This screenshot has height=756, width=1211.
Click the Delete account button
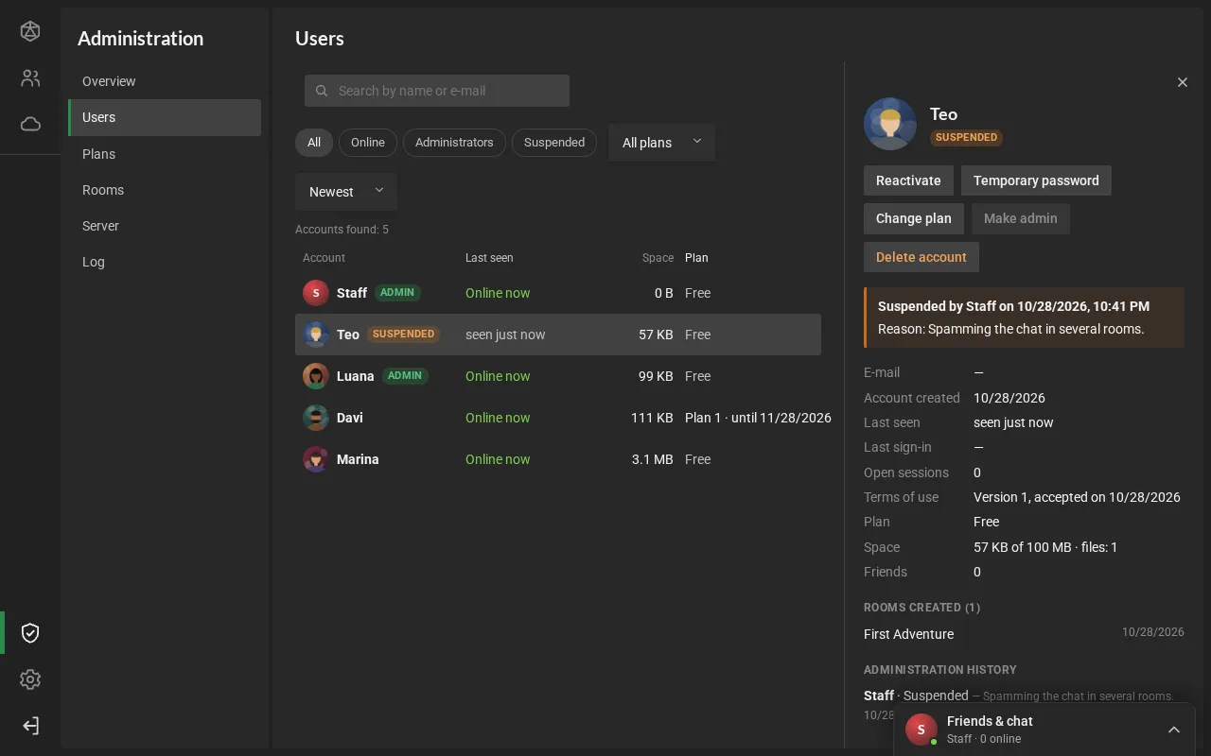pos(921,257)
